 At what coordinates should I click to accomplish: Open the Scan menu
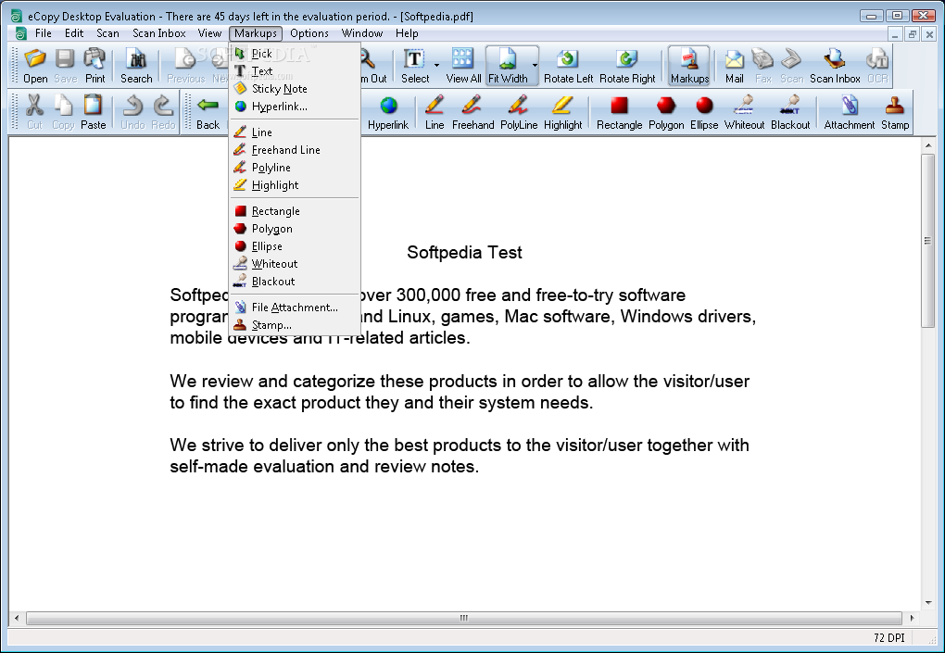(107, 33)
